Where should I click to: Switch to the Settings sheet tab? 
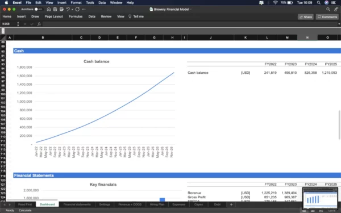[105, 204]
